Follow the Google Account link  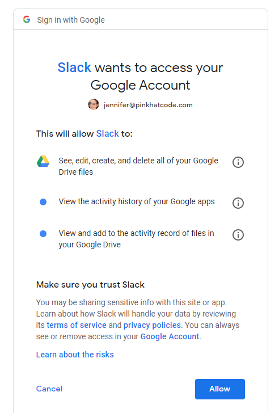click(x=170, y=336)
